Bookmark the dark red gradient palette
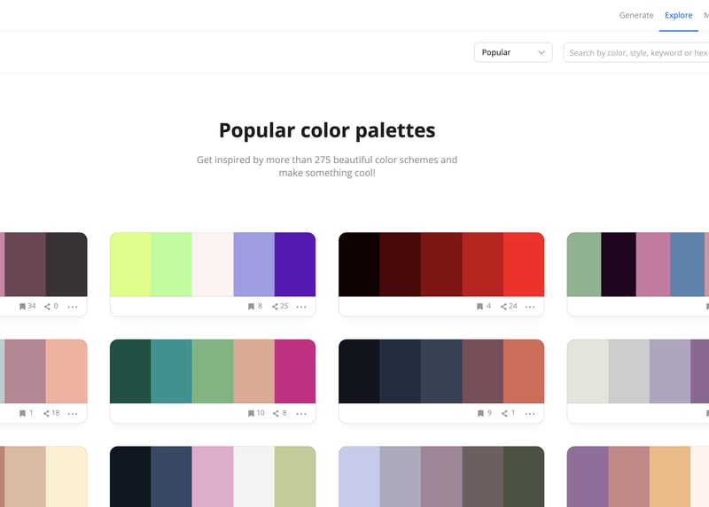Viewport: 709px width, 507px height. (479, 307)
